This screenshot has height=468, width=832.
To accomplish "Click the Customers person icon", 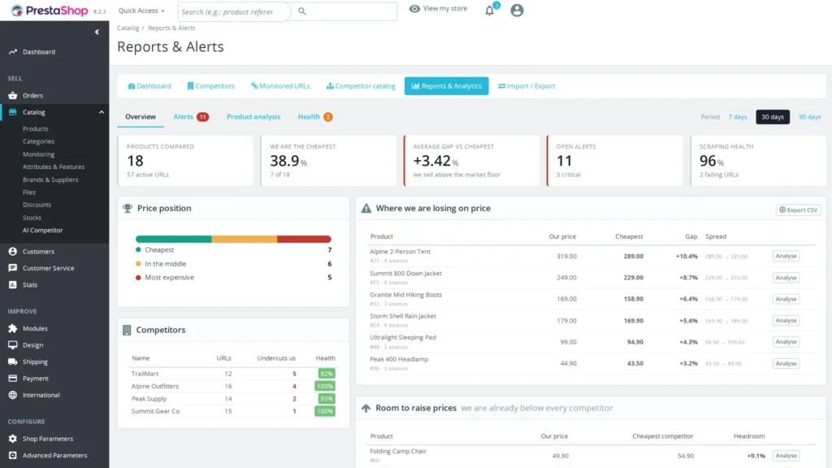I will point(13,252).
